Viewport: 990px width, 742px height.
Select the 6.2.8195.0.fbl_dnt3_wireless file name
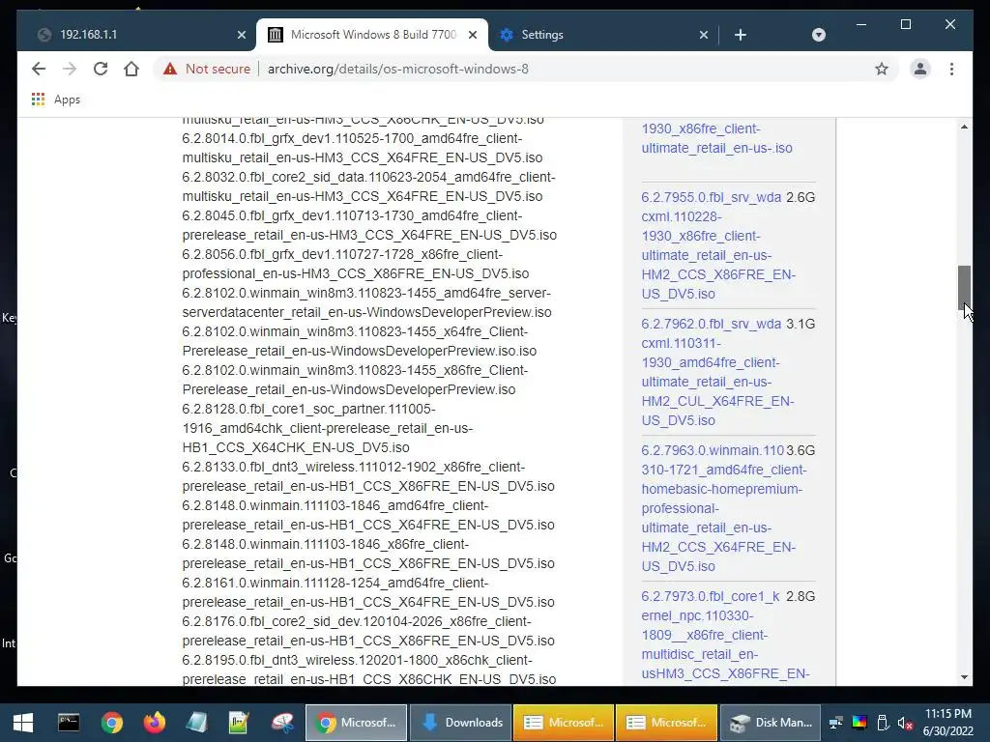pyautogui.click(x=369, y=670)
